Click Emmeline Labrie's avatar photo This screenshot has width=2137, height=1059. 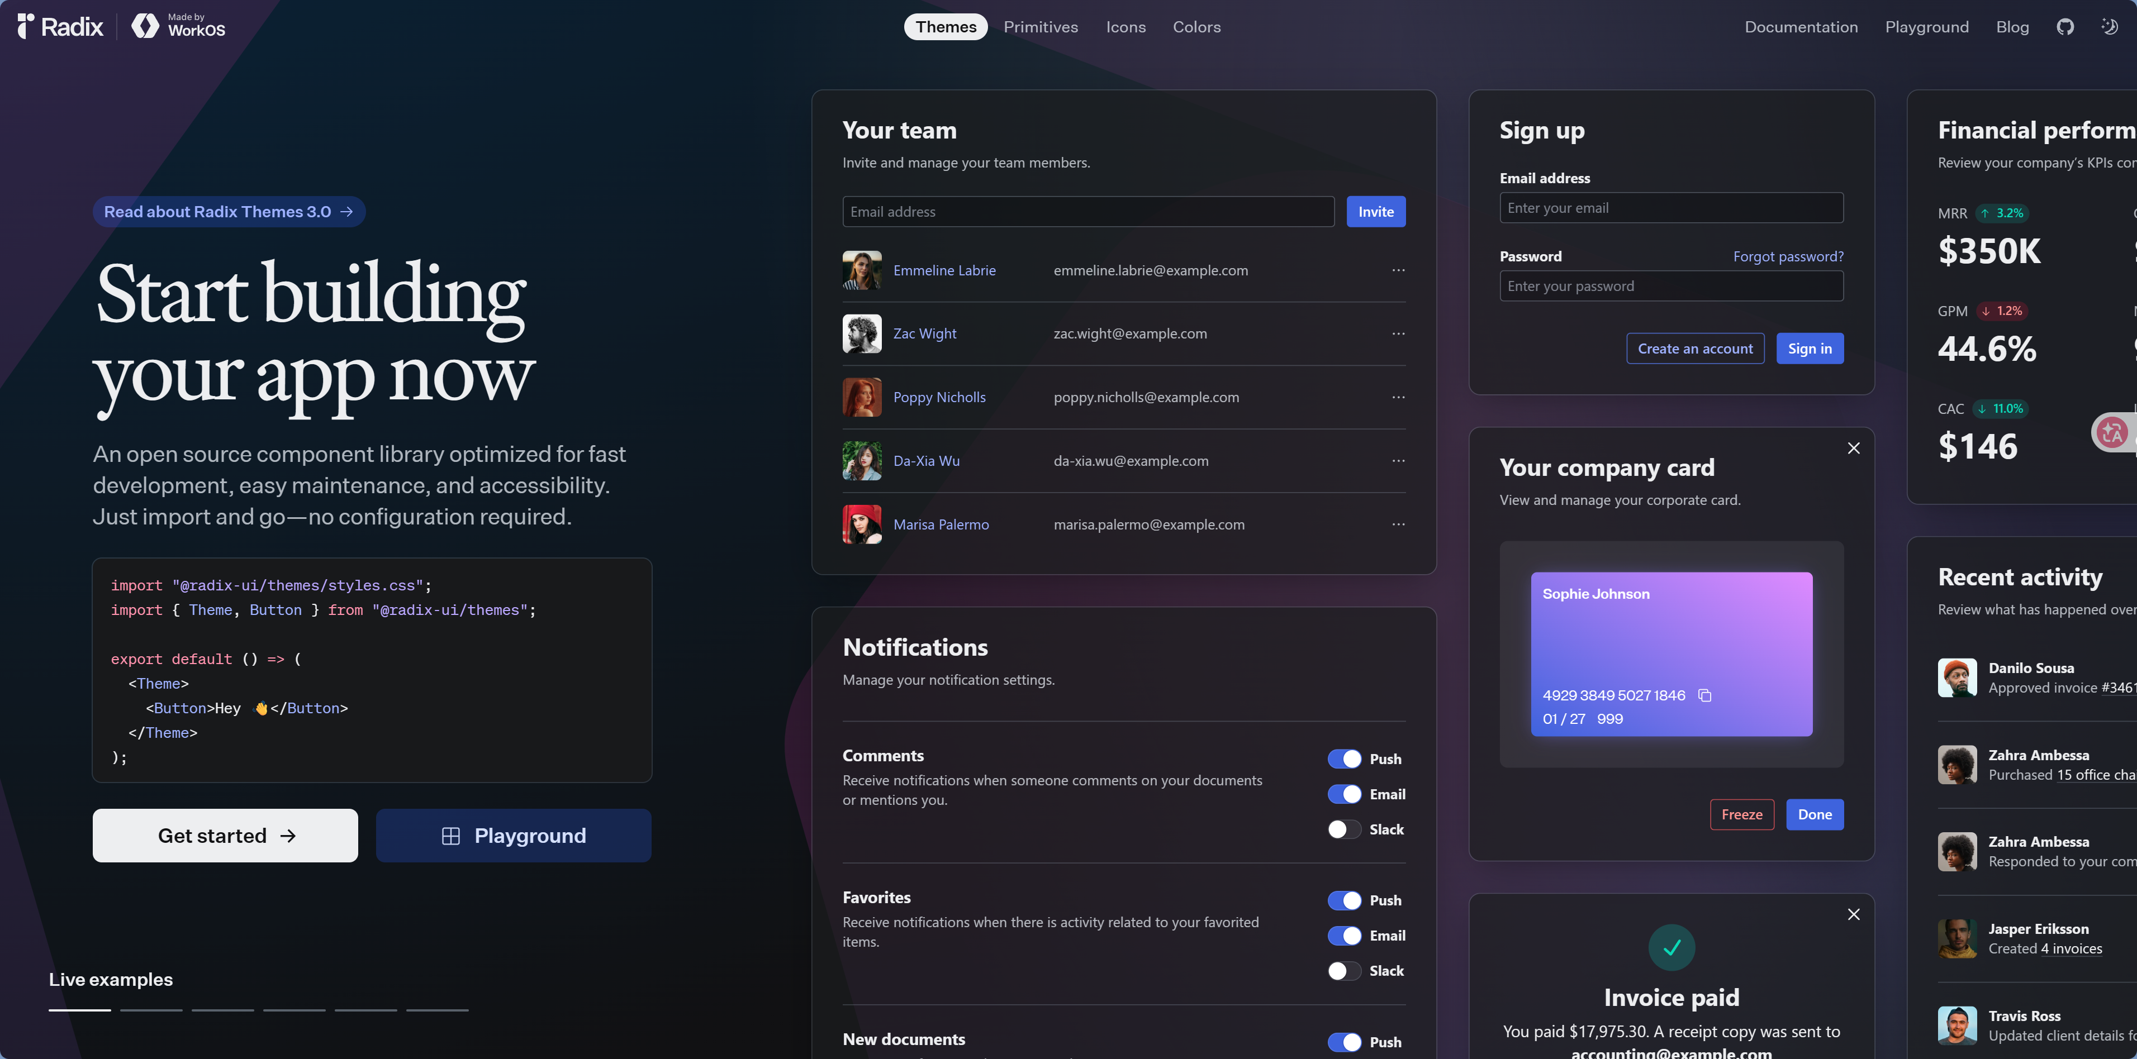(862, 270)
